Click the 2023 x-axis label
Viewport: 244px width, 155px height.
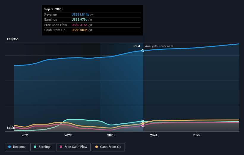click(x=111, y=135)
